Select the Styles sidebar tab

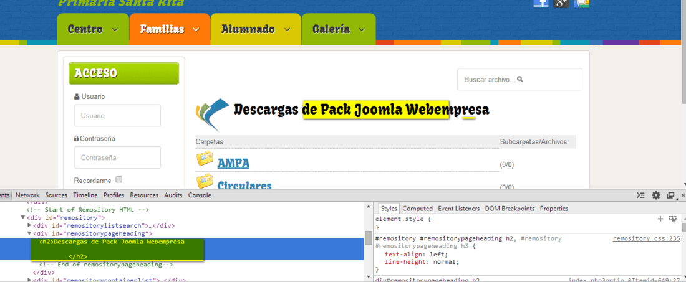point(389,208)
